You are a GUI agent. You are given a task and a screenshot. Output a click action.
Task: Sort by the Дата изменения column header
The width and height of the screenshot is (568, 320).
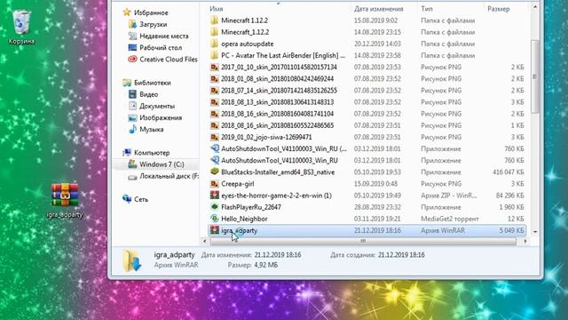coord(379,9)
